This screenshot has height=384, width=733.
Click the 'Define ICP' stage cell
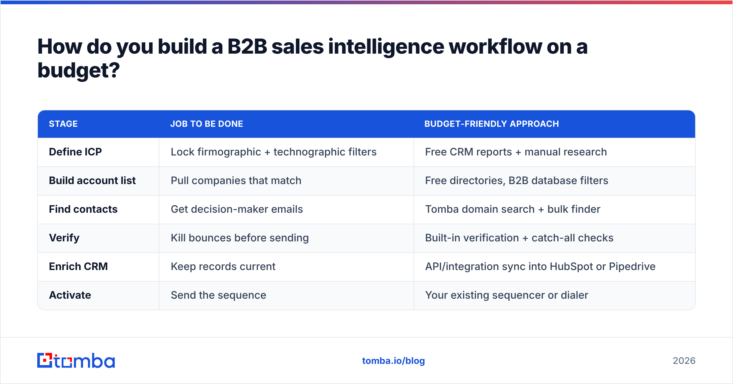tap(98, 152)
